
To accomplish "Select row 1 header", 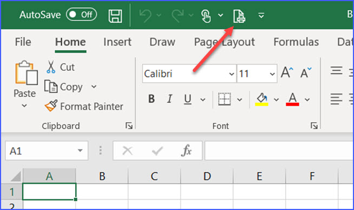I will 12,192.
